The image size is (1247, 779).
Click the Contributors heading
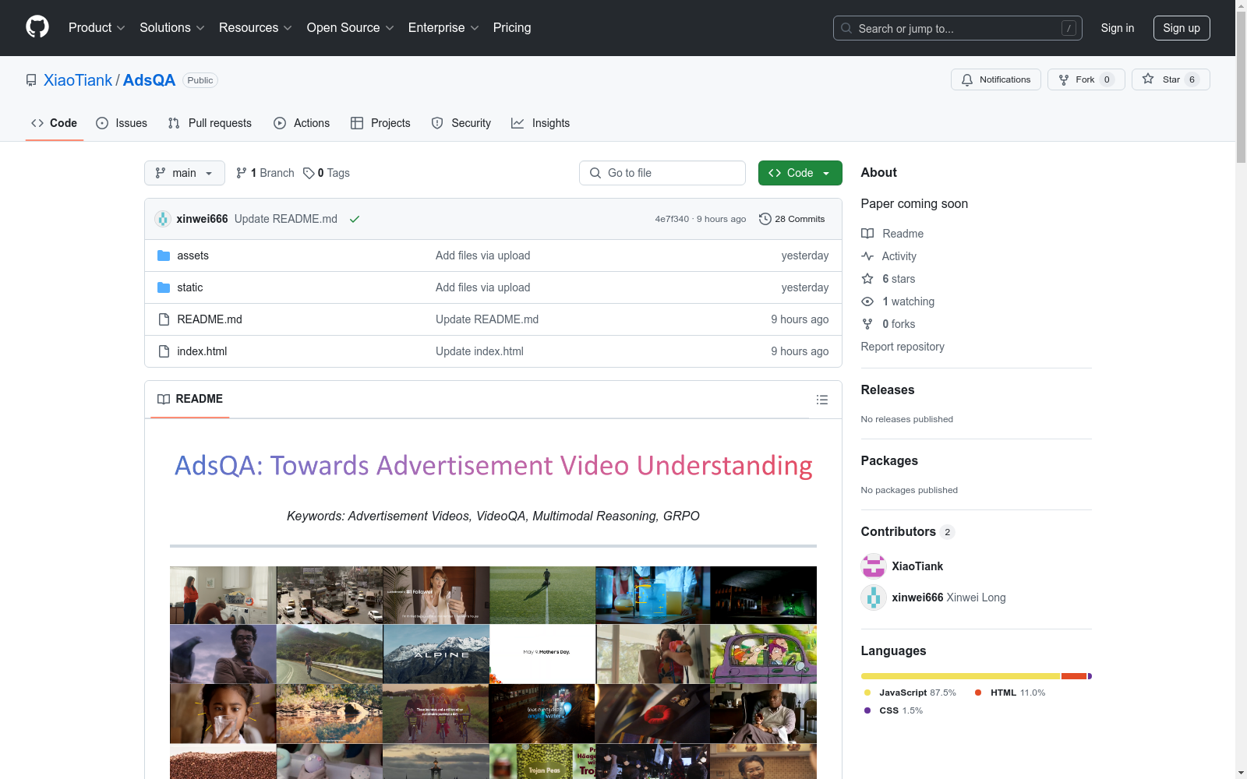tap(899, 531)
